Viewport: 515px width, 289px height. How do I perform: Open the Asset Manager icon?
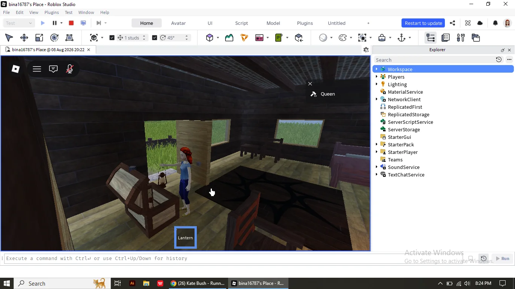[x=476, y=38]
